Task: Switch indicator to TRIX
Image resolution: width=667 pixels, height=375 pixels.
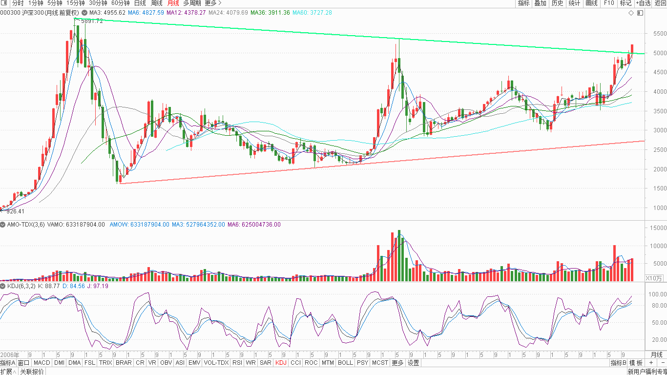Action: click(105, 363)
